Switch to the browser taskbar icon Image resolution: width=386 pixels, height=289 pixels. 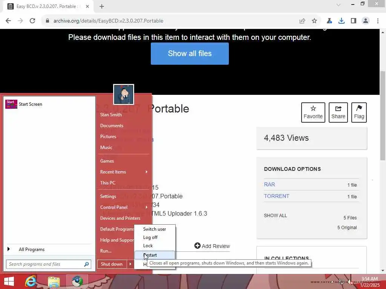(x=77, y=281)
